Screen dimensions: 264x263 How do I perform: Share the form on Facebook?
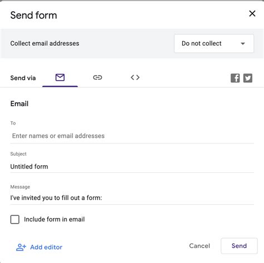(x=235, y=78)
